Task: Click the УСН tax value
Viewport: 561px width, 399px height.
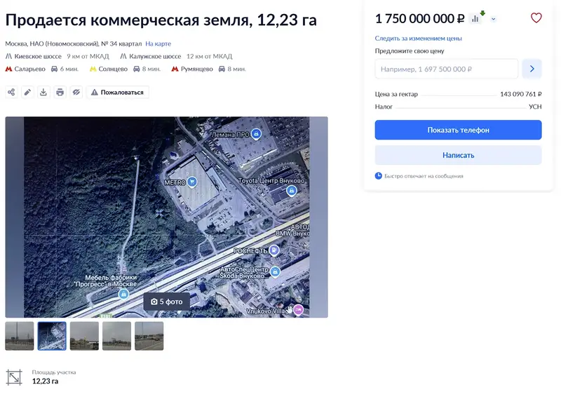Action: 535,107
